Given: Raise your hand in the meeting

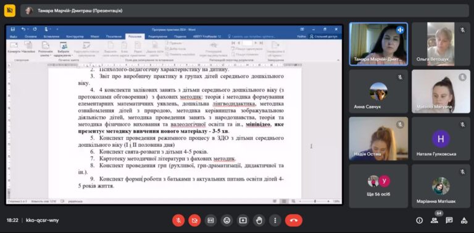Looking at the screenshot, I should (x=259, y=220).
